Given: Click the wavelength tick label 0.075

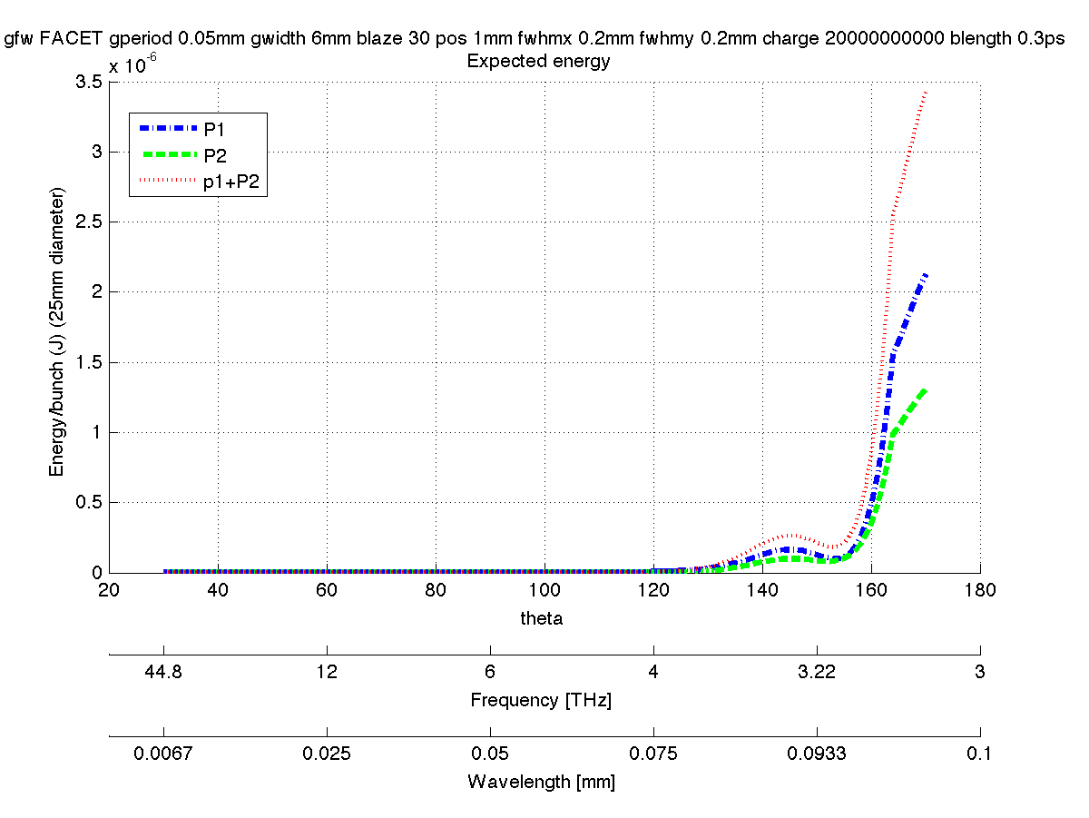Looking at the screenshot, I should coord(653,754).
